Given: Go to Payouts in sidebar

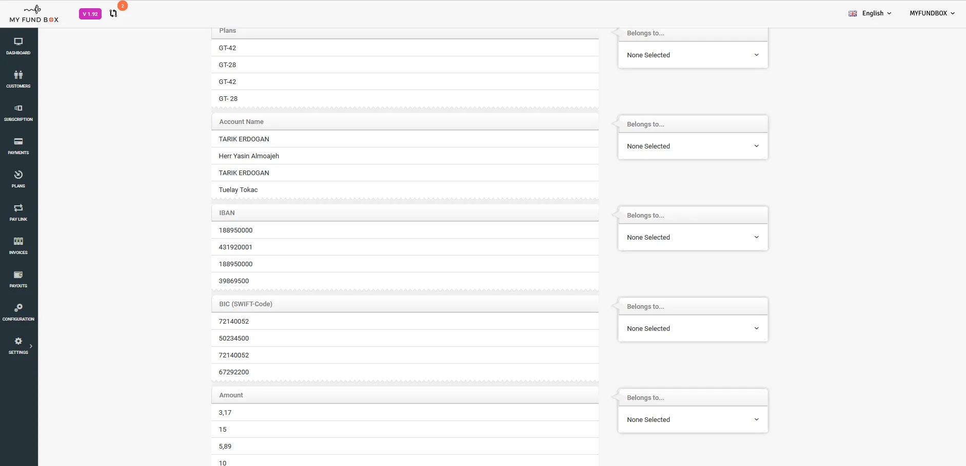Looking at the screenshot, I should click(18, 279).
